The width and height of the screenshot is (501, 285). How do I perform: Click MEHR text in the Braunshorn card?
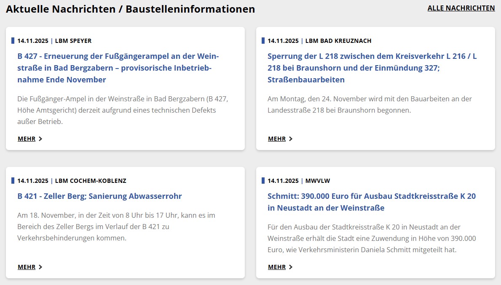coord(277,139)
